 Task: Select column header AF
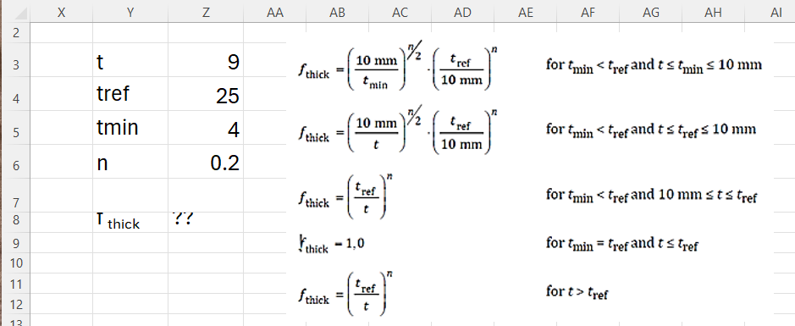tap(588, 13)
